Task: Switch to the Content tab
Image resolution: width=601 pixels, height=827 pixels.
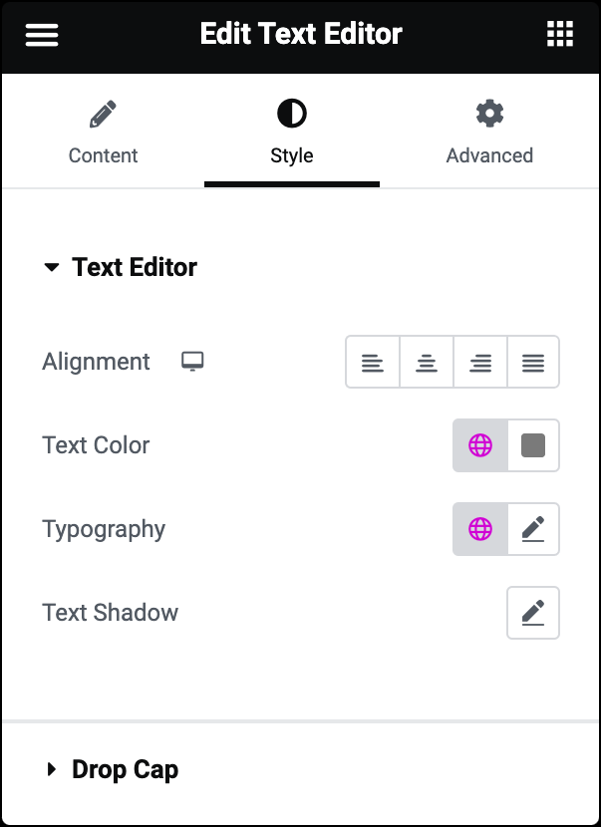Action: tap(103, 131)
